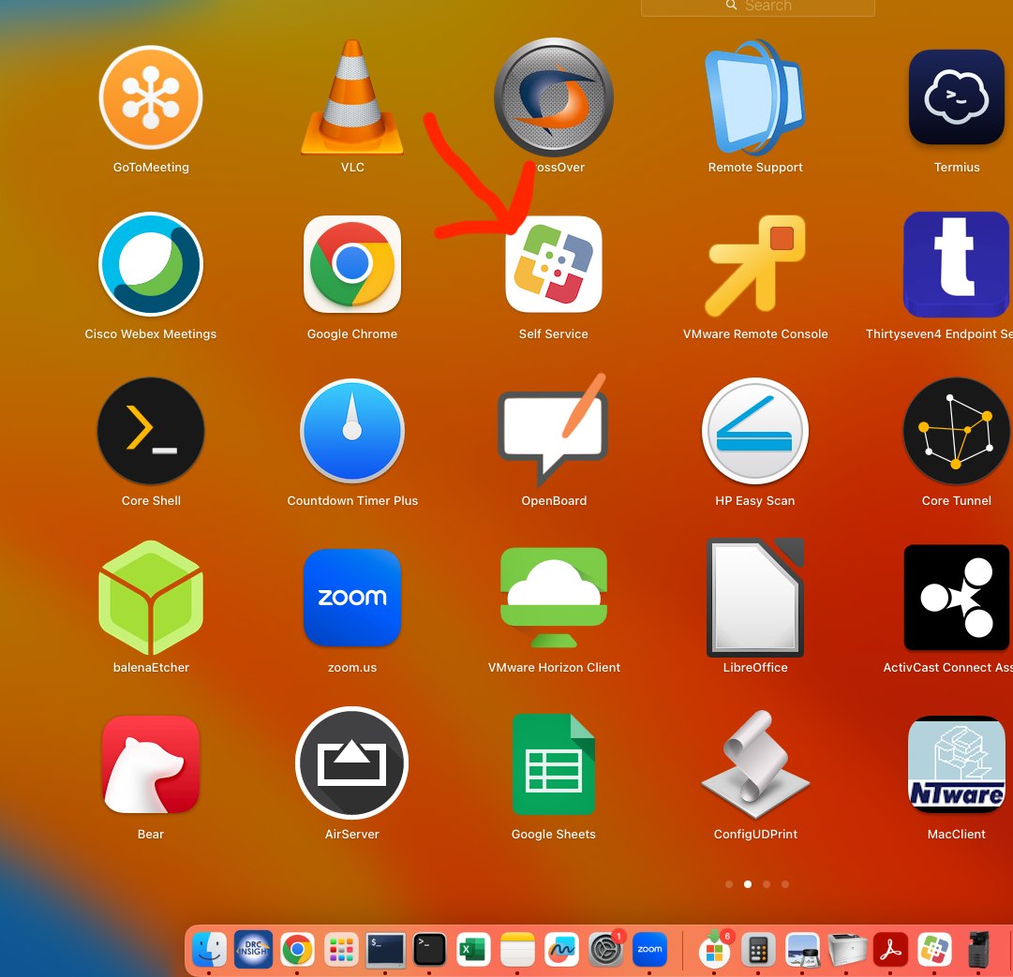Click Zoom icon in the Dock
Viewport: 1013px width, 977px height.
[649, 949]
